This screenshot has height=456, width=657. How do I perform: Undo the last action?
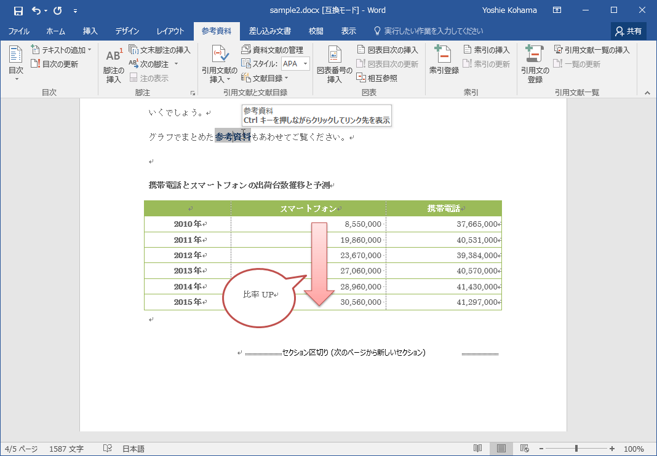tap(36, 10)
